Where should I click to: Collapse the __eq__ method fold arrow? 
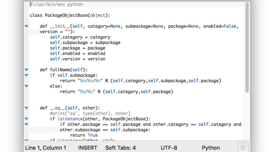(x=26, y=108)
